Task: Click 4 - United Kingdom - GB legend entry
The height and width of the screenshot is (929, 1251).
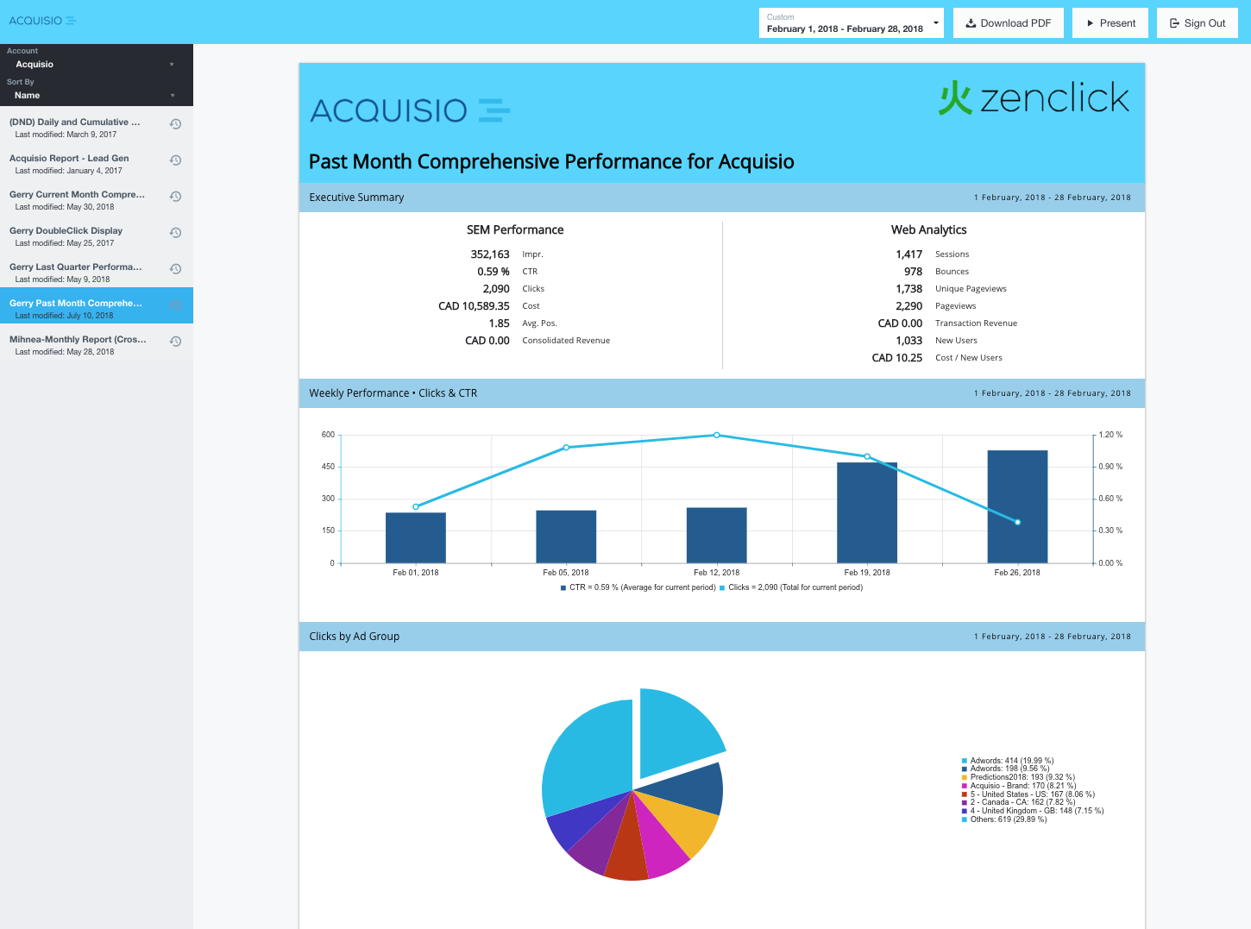Action: coord(1033,811)
